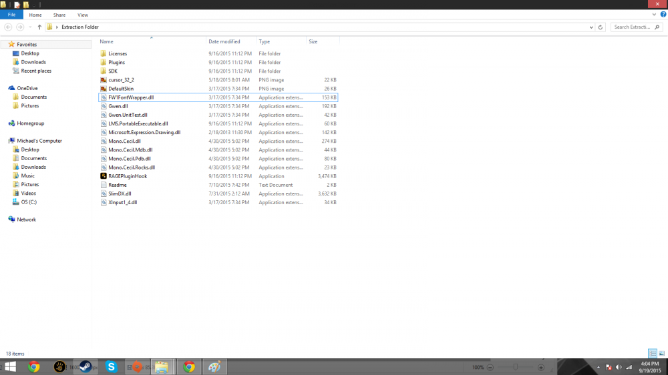Select Mono.Cecil.dll file
Viewport: 668px width, 375px height.
click(124, 141)
